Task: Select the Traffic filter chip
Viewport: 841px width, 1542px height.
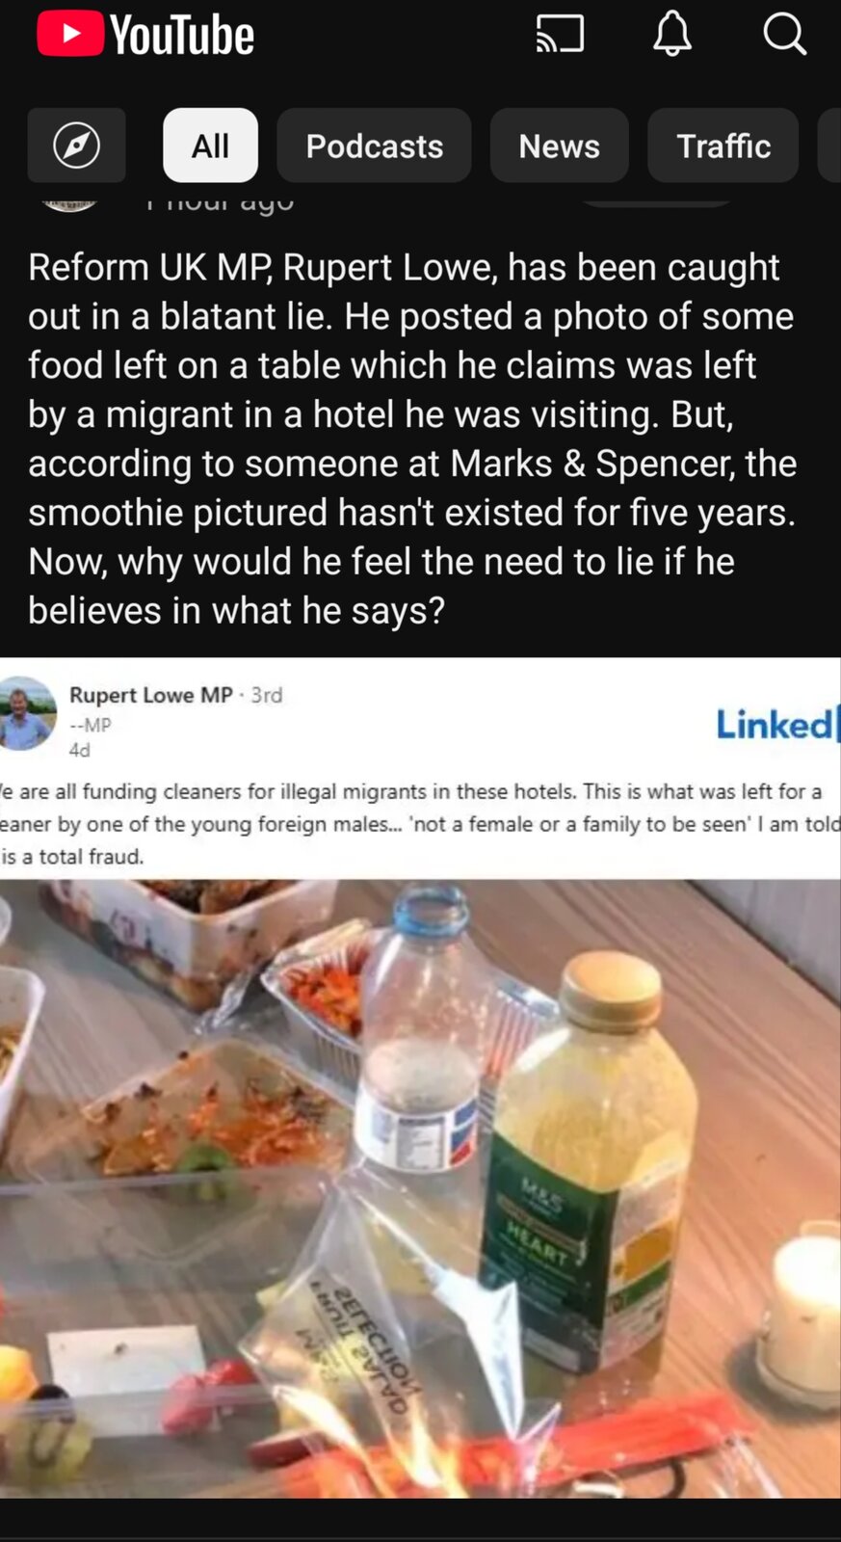Action: [723, 146]
